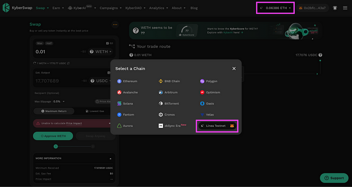Click the 0.01 amount input field
The width and height of the screenshot is (352, 187).
pyautogui.click(x=57, y=52)
